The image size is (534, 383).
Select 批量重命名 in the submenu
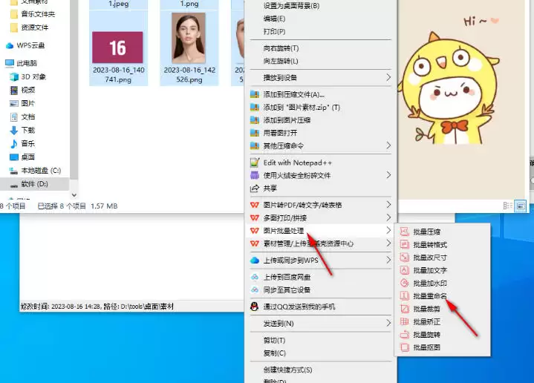(430, 296)
